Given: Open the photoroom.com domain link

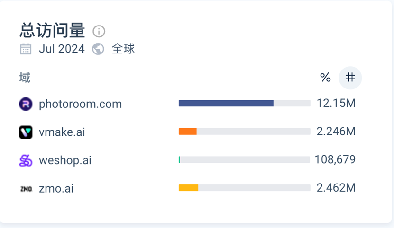Looking at the screenshot, I should pos(80,104).
